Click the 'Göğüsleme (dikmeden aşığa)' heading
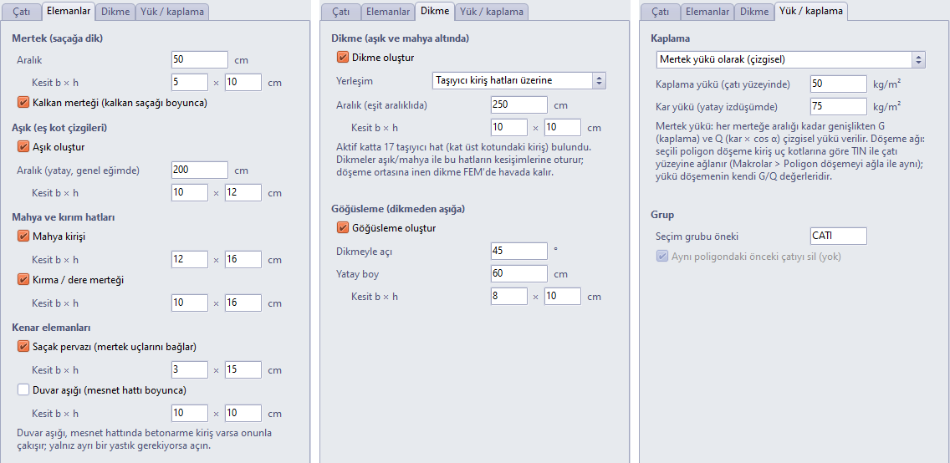 coord(397,209)
